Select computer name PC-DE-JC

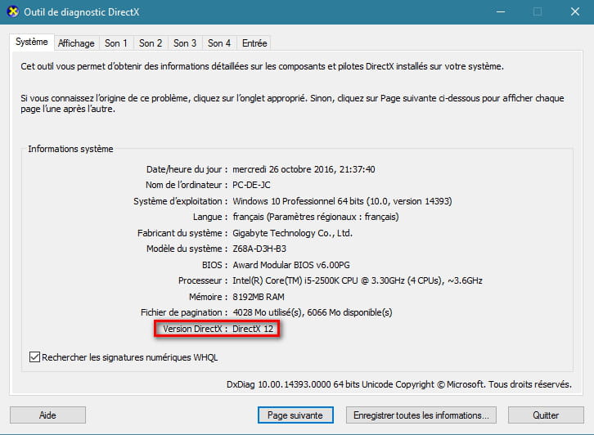coord(251,185)
